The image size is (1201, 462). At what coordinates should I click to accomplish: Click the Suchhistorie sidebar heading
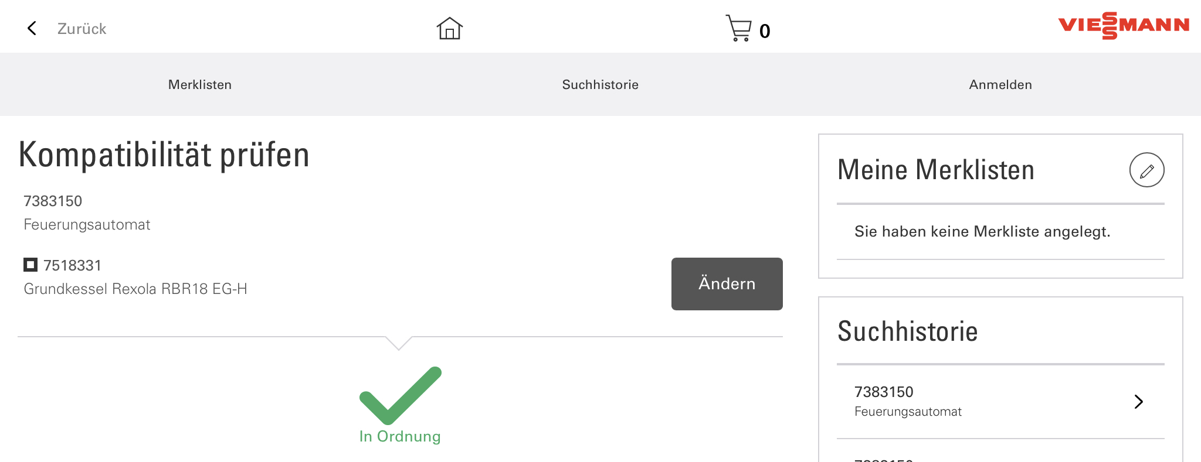point(908,331)
